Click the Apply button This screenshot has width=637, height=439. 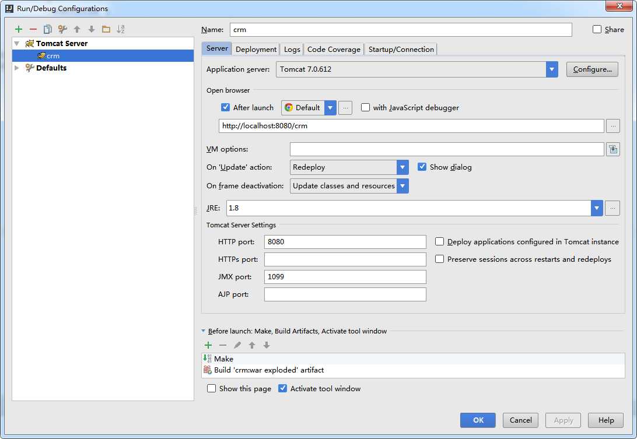pyautogui.click(x=563, y=420)
